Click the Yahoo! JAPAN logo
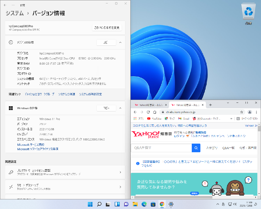 [146, 135]
